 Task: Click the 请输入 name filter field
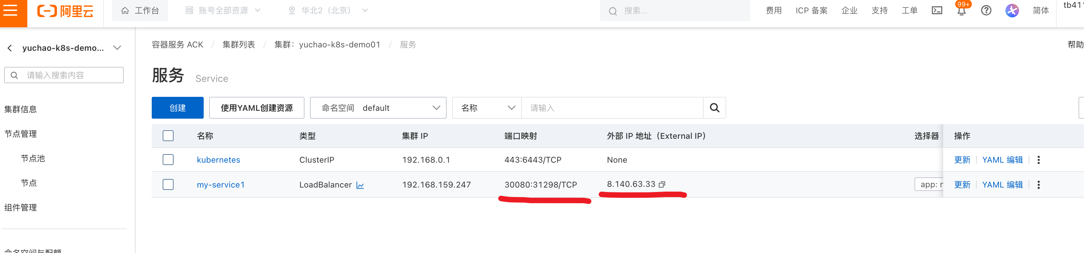(x=612, y=108)
